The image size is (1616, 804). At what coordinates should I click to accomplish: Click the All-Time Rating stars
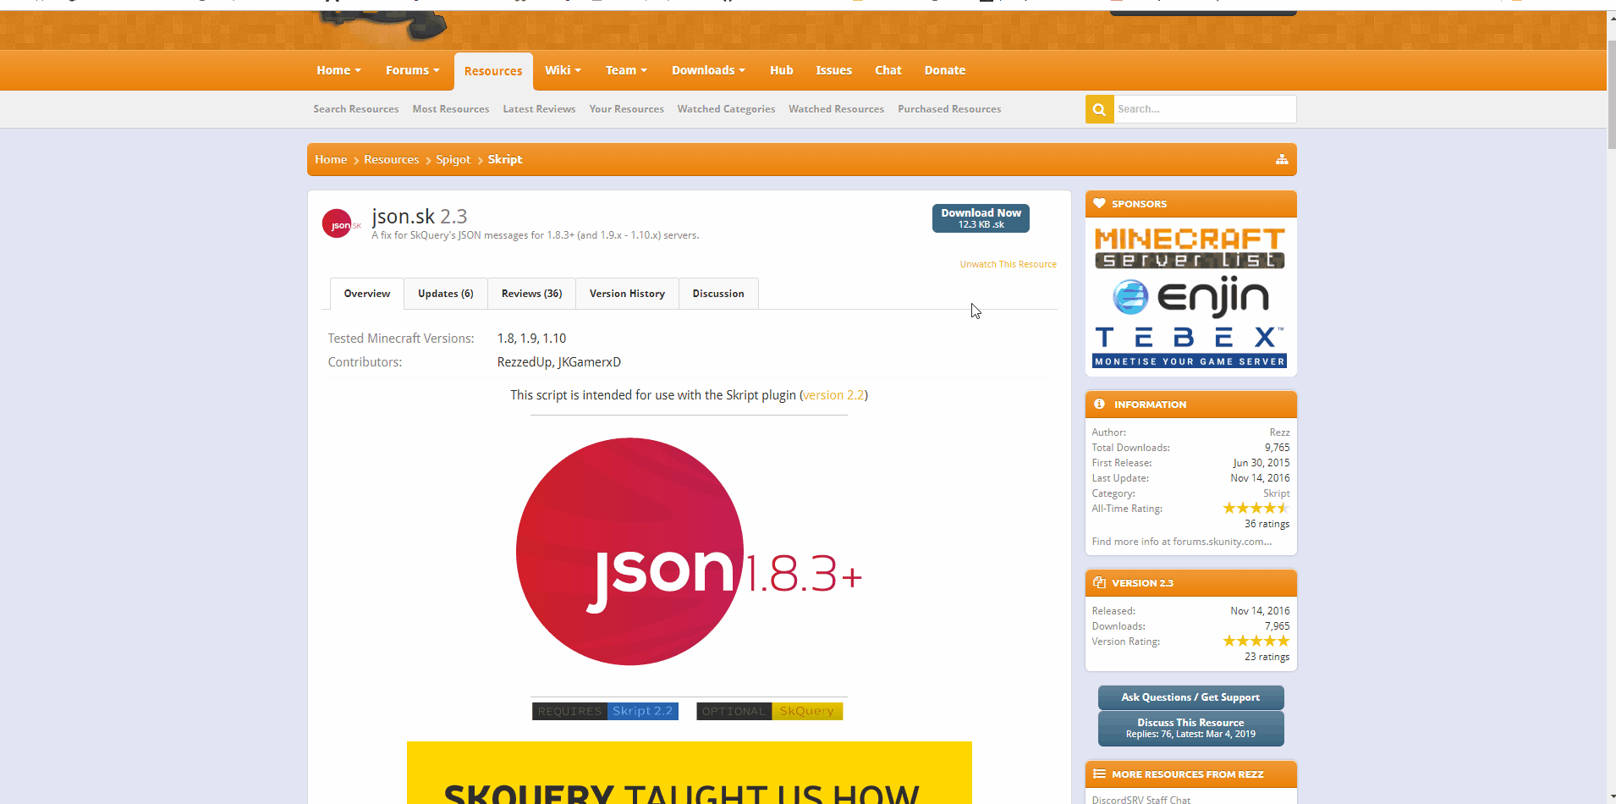[1256, 508]
